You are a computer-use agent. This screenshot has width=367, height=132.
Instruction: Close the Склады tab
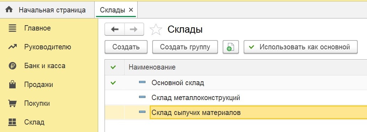(x=131, y=10)
